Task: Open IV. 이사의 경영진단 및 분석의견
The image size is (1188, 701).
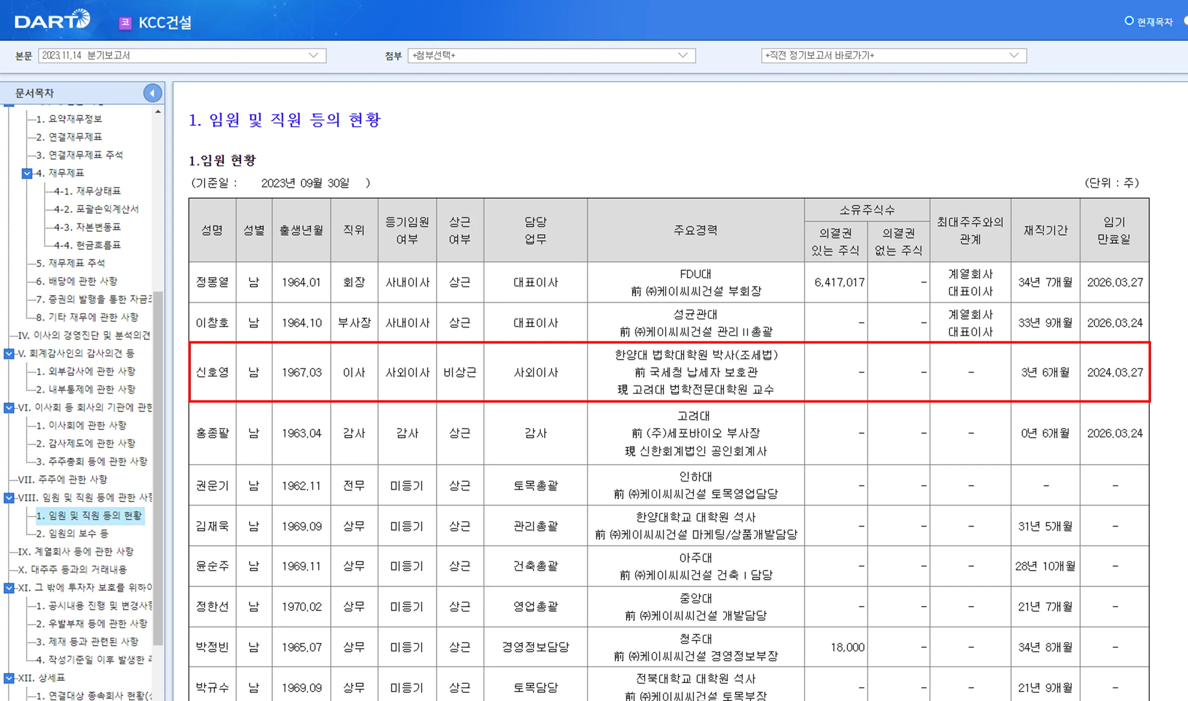Action: 84,335
